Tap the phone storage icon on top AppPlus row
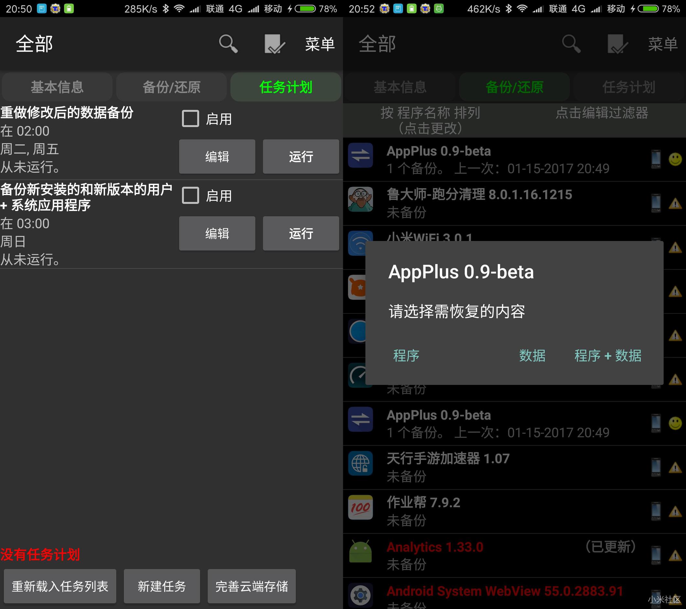 click(656, 159)
